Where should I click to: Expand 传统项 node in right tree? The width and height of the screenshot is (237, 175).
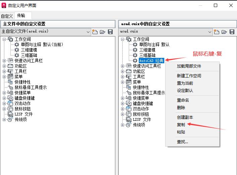tap(123, 125)
